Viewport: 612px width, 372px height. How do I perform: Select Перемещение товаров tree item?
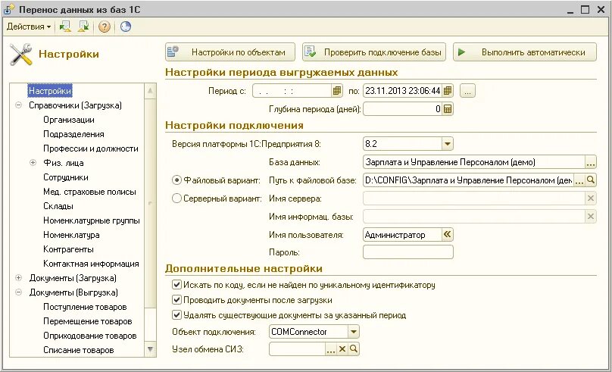point(87,321)
